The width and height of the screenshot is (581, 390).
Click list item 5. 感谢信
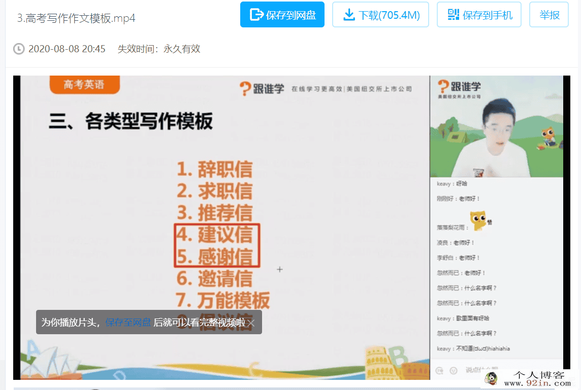tap(214, 256)
